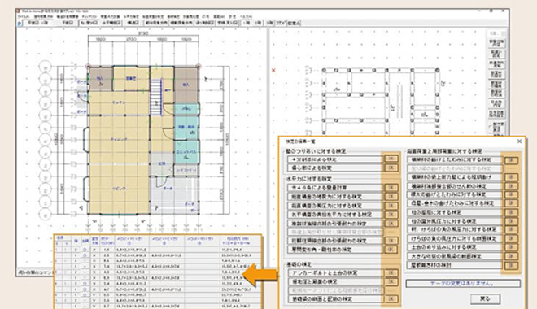This screenshot has width=537, height=309.
Task: Click OK beside 屋根葺き材の検討
Action: (511, 265)
